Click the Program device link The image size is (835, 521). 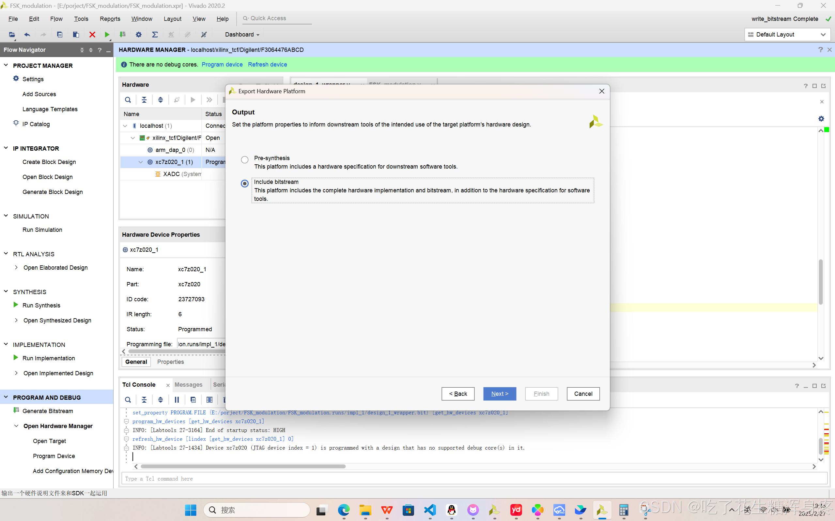pos(222,65)
